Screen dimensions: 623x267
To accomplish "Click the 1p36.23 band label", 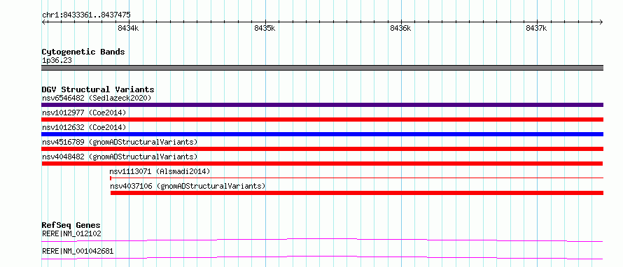I will click(57, 61).
